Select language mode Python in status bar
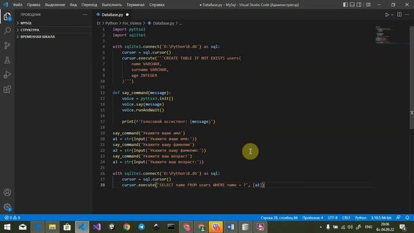Viewport: 414px width, 233px height. coord(360,217)
